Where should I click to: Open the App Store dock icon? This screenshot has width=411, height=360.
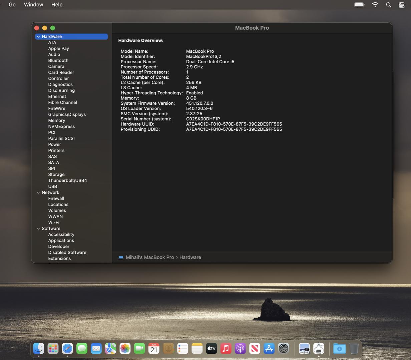(x=269, y=349)
